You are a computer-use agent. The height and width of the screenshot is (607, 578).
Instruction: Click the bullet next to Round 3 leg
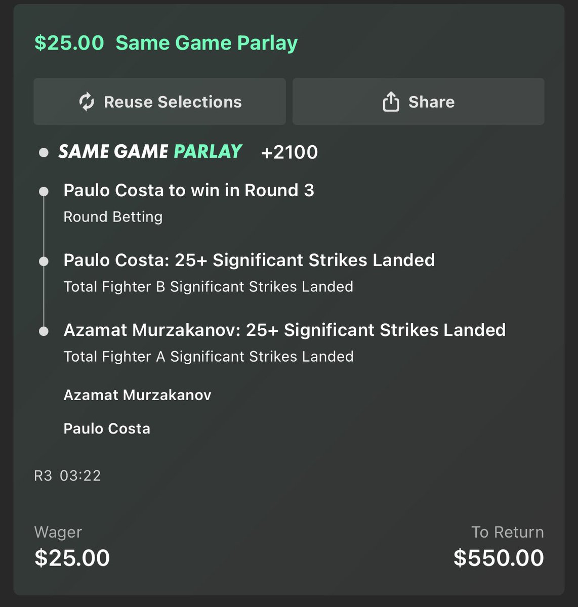pos(44,191)
